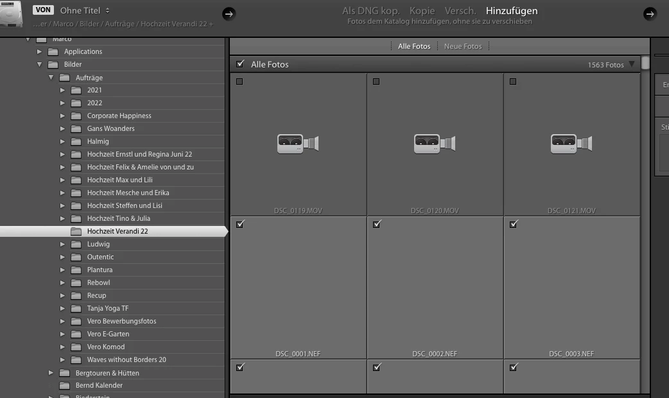Click the folder icon of Ludwig
669x398 pixels.
76,244
